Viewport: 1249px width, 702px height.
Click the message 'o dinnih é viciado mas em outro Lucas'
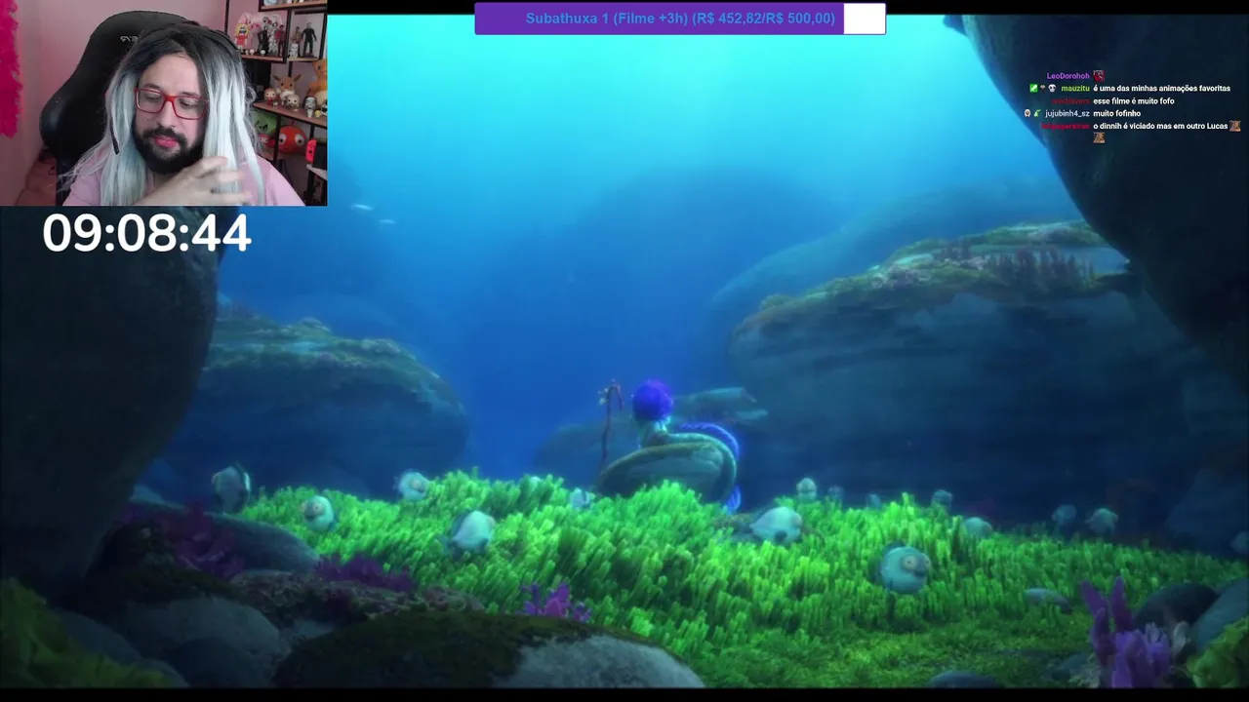pyautogui.click(x=1160, y=126)
